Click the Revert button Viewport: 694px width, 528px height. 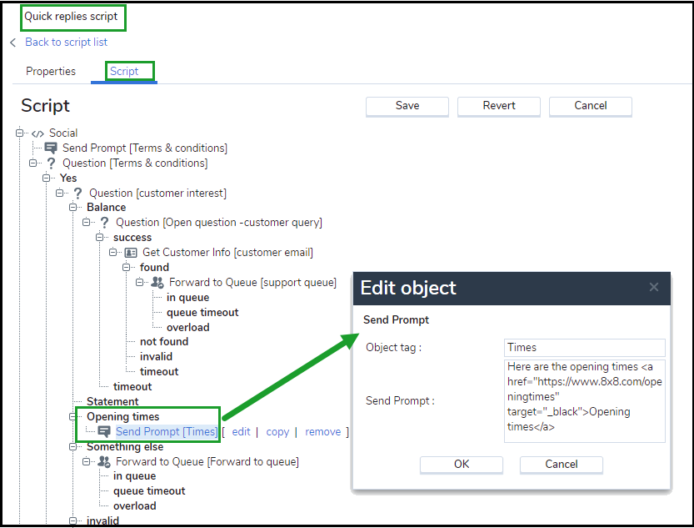point(499,106)
